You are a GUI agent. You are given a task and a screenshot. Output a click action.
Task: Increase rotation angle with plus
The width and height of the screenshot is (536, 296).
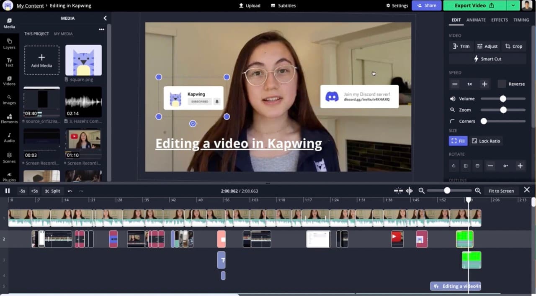coord(520,166)
